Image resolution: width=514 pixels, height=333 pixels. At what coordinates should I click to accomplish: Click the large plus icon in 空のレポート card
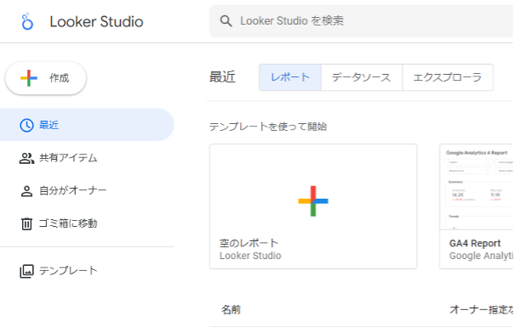tap(313, 200)
